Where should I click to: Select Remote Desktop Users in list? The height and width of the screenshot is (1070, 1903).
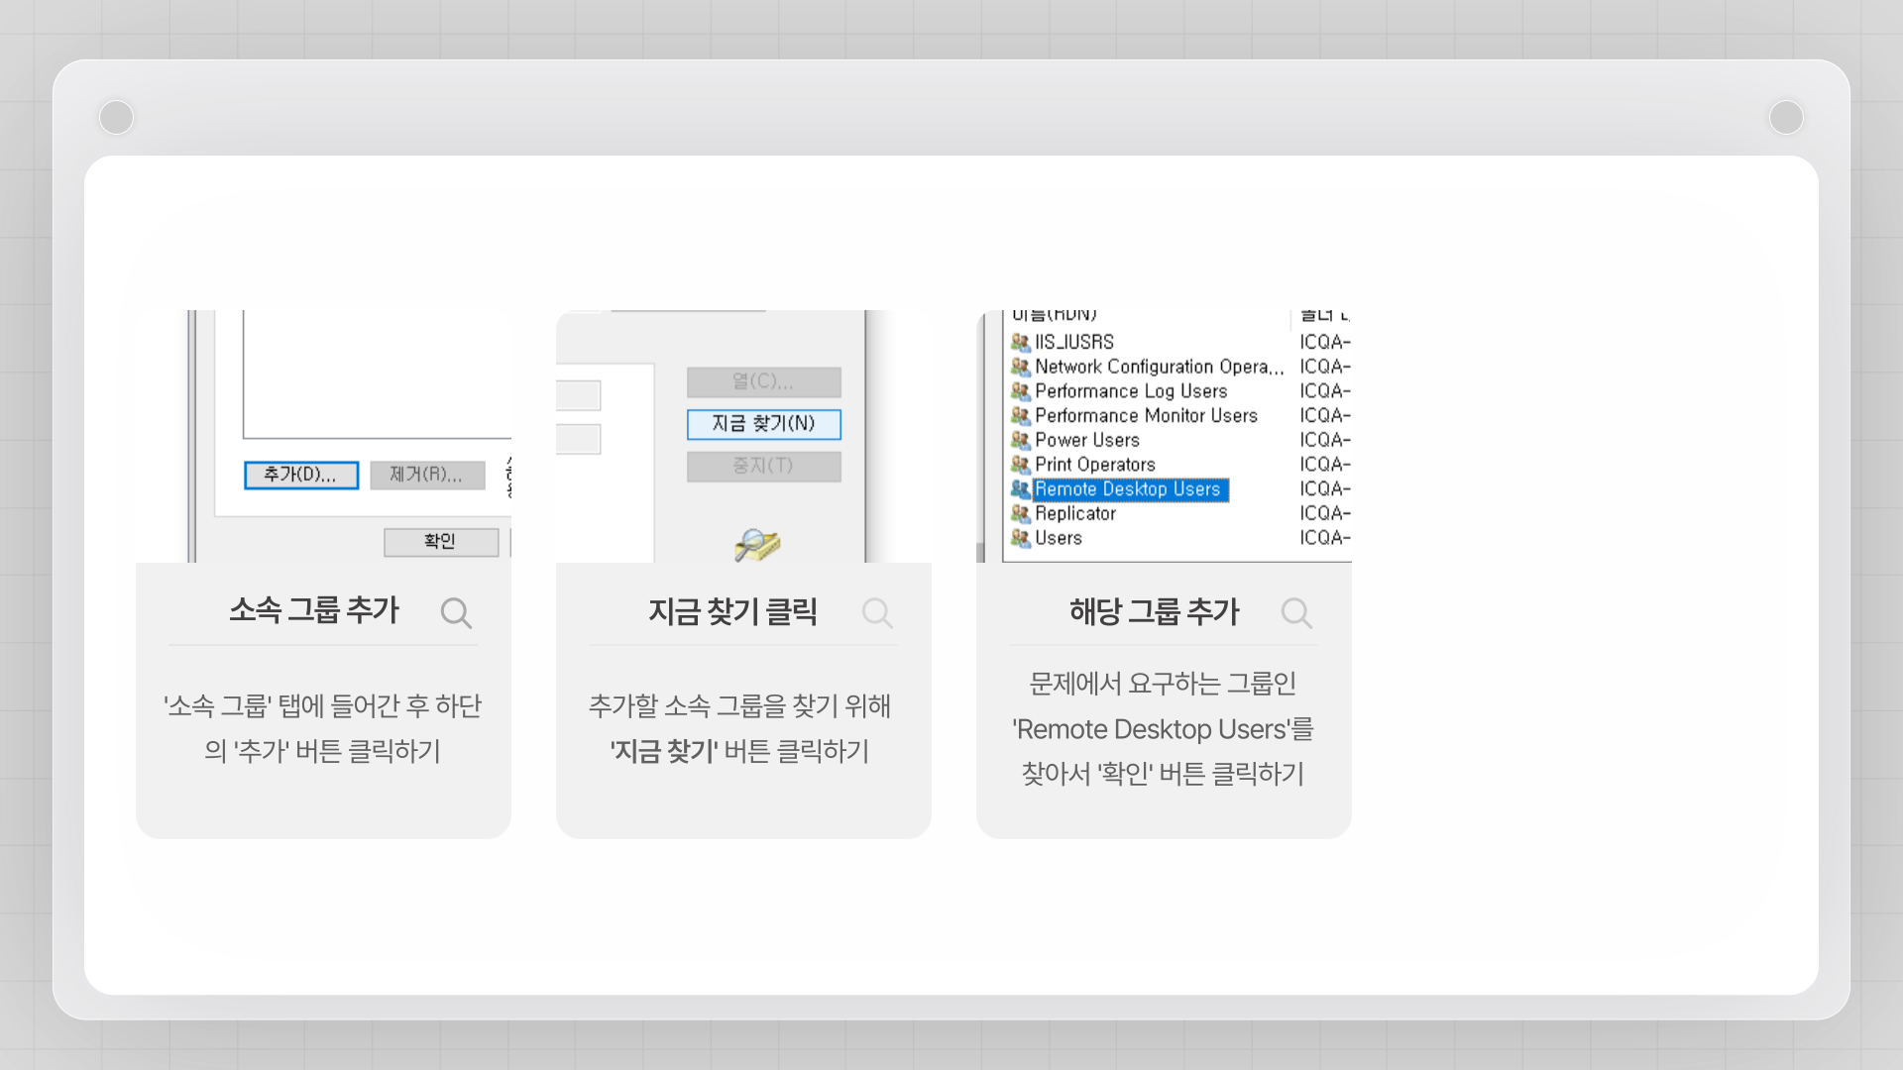(x=1128, y=489)
